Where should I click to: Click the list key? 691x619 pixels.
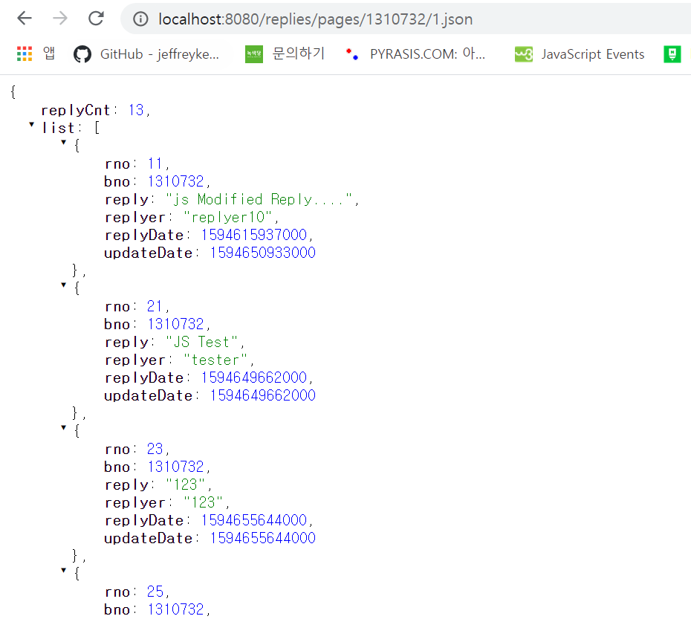pyautogui.click(x=58, y=128)
